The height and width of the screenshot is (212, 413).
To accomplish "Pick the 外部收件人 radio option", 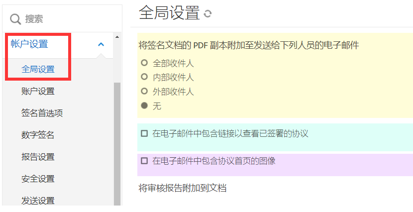I will click(x=144, y=92).
